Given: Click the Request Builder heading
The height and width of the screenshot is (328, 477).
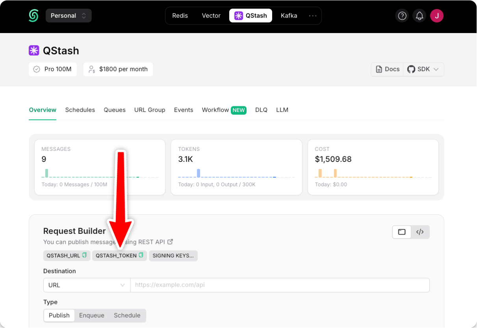Looking at the screenshot, I should tap(74, 231).
